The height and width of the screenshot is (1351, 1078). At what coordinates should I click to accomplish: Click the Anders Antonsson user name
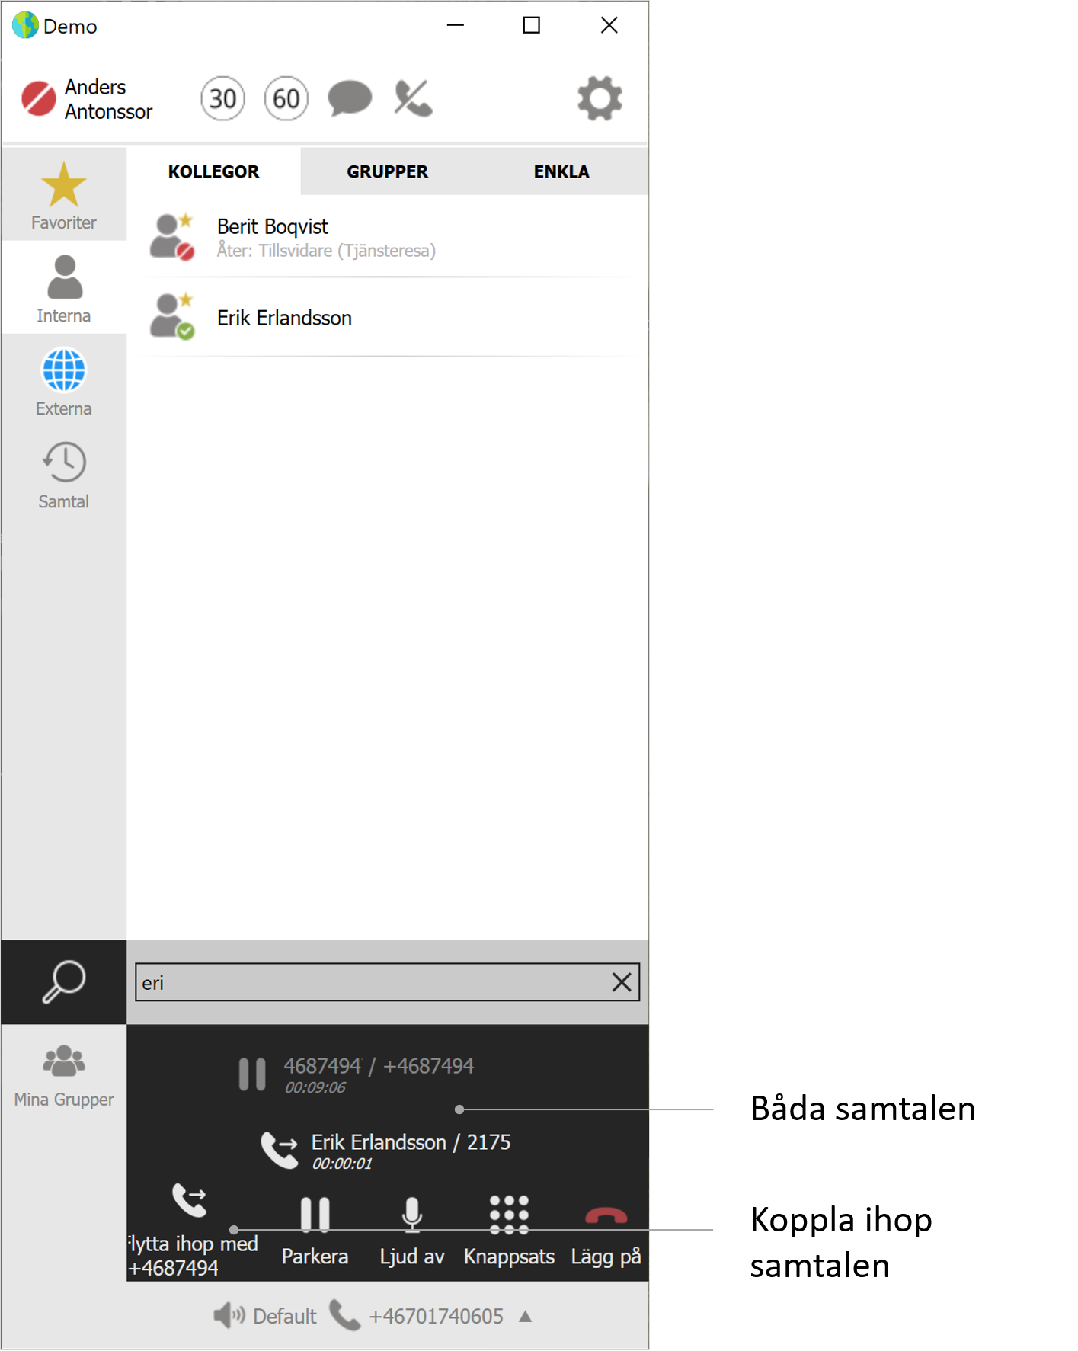tap(108, 99)
